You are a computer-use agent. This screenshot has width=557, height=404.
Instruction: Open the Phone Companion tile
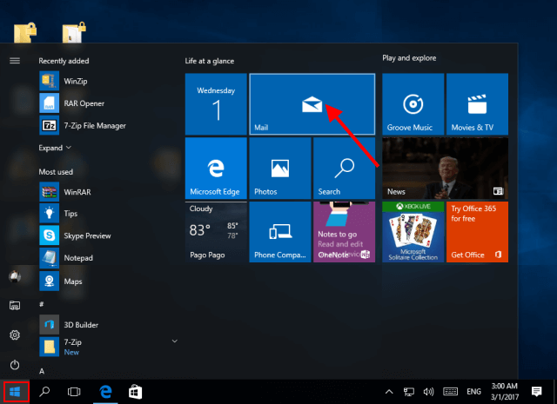click(x=280, y=232)
